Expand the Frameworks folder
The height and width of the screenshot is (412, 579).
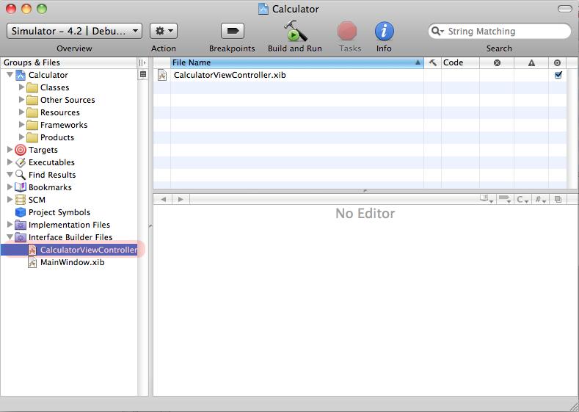click(21, 125)
